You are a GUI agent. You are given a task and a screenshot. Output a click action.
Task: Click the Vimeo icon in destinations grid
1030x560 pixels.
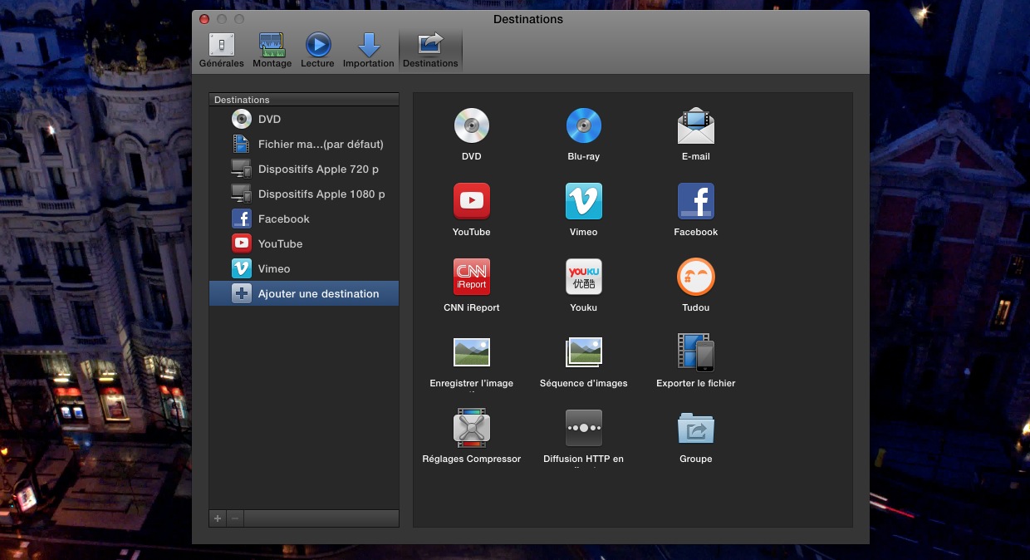pos(583,202)
